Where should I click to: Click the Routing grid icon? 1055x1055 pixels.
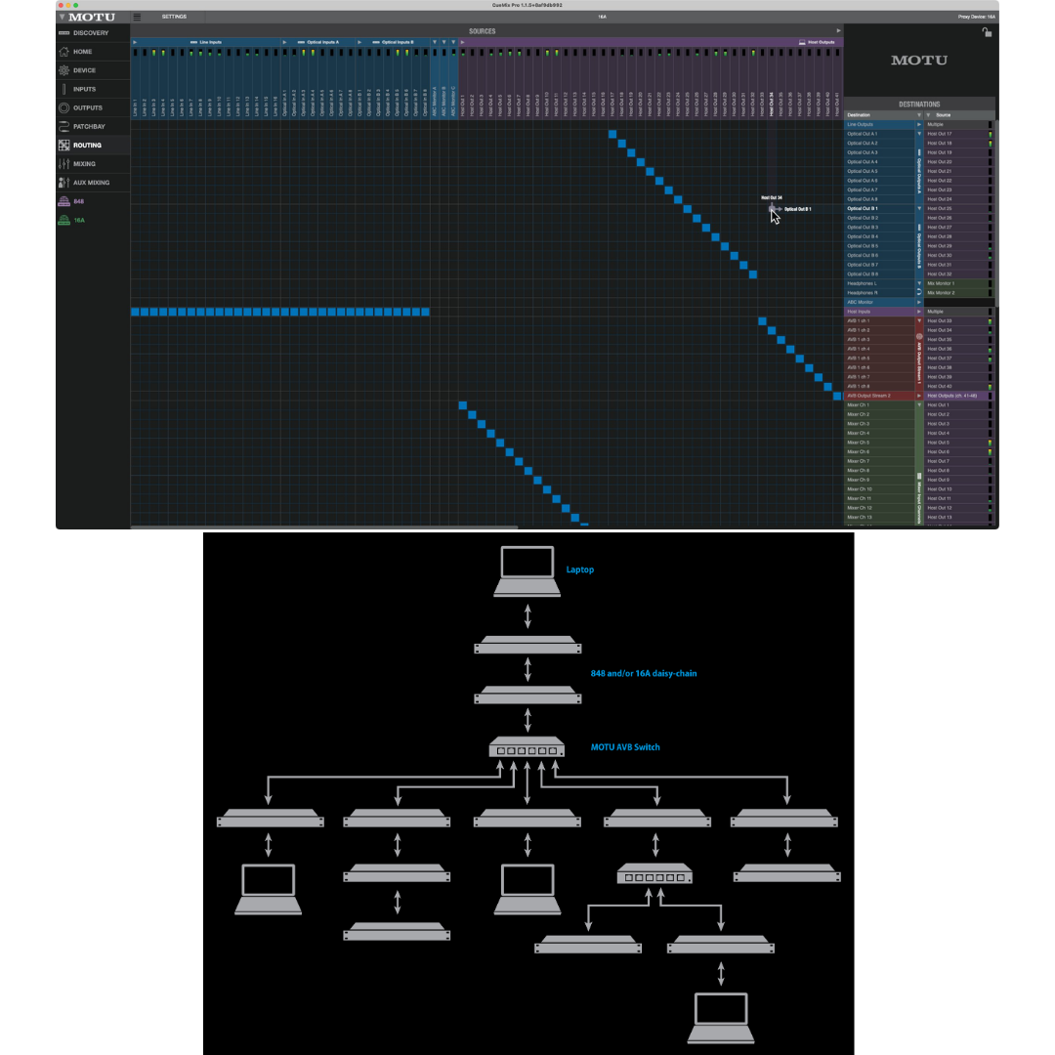63,146
